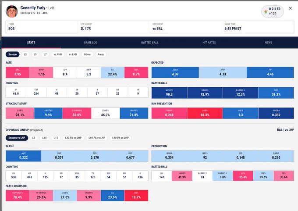Screen dimensions: 298x211
Task: Click the wRC+ 92 tile
Action: 205,156
